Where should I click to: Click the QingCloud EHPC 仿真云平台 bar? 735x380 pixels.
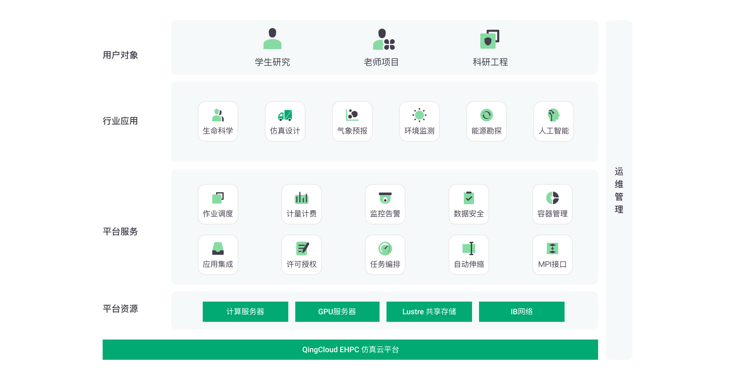[350, 350]
